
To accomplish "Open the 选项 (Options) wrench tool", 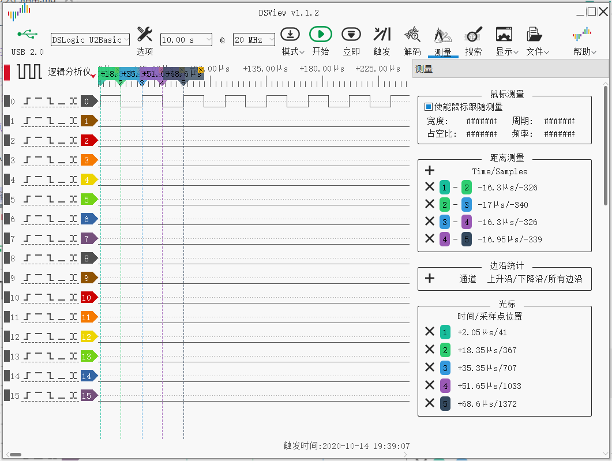I will pyautogui.click(x=144, y=35).
